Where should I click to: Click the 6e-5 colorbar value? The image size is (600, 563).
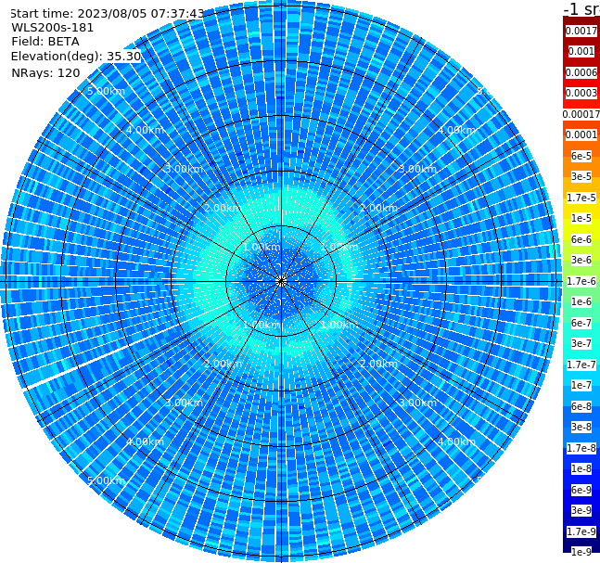pyautogui.click(x=581, y=156)
